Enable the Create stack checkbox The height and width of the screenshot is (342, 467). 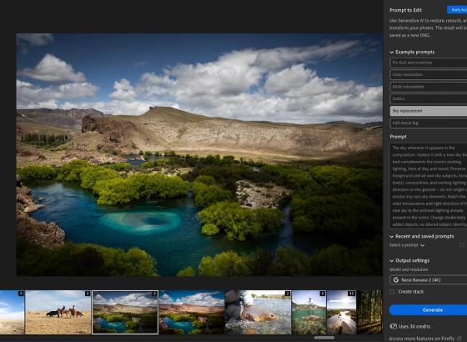(392, 292)
